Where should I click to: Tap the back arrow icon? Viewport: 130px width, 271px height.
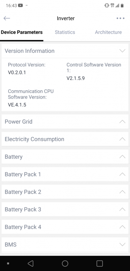(7, 18)
